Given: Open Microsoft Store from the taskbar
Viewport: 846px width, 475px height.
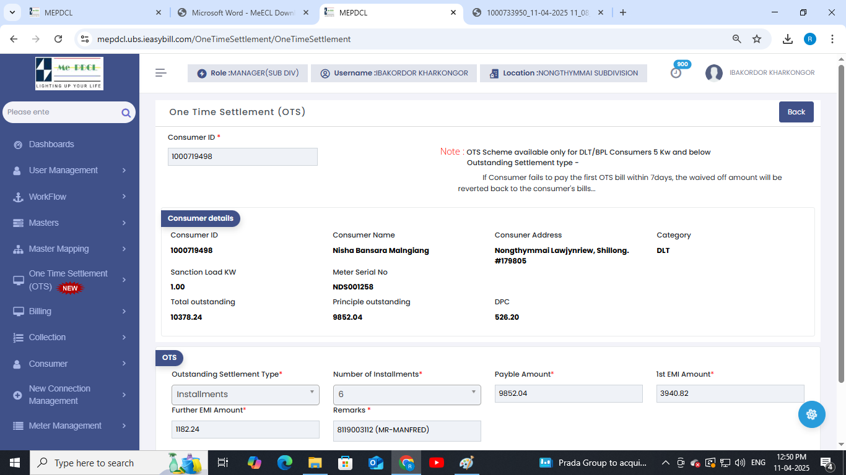Looking at the screenshot, I should 346,463.
